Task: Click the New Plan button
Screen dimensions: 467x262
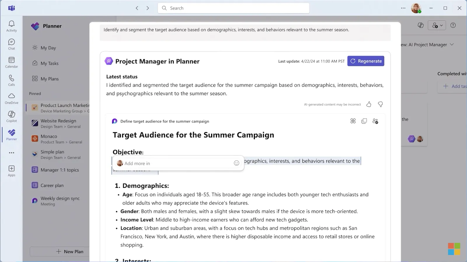Action: pos(60,252)
